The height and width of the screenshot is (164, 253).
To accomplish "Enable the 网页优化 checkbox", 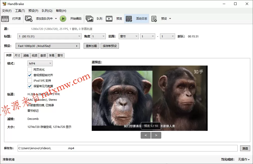I will click(30, 70).
